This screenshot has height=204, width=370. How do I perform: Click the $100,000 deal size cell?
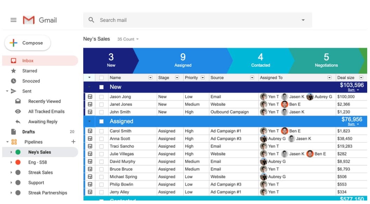tap(351, 96)
